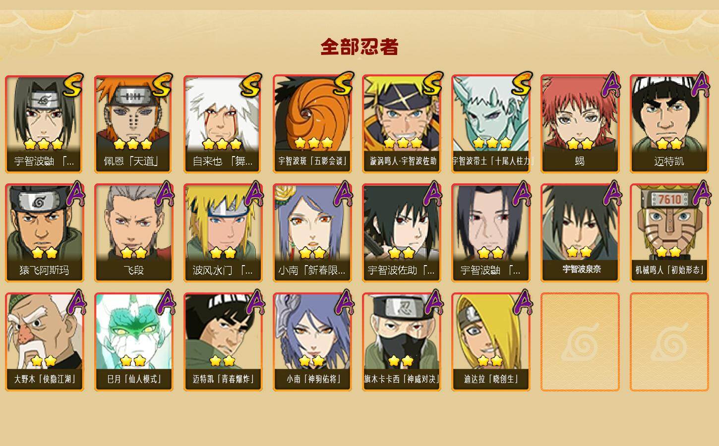Open the 宇智波泉奈 ninja card

pyautogui.click(x=580, y=233)
